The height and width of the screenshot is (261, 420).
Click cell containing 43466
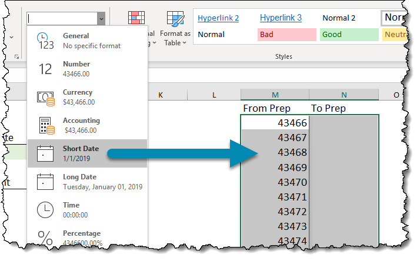pyautogui.click(x=275, y=123)
